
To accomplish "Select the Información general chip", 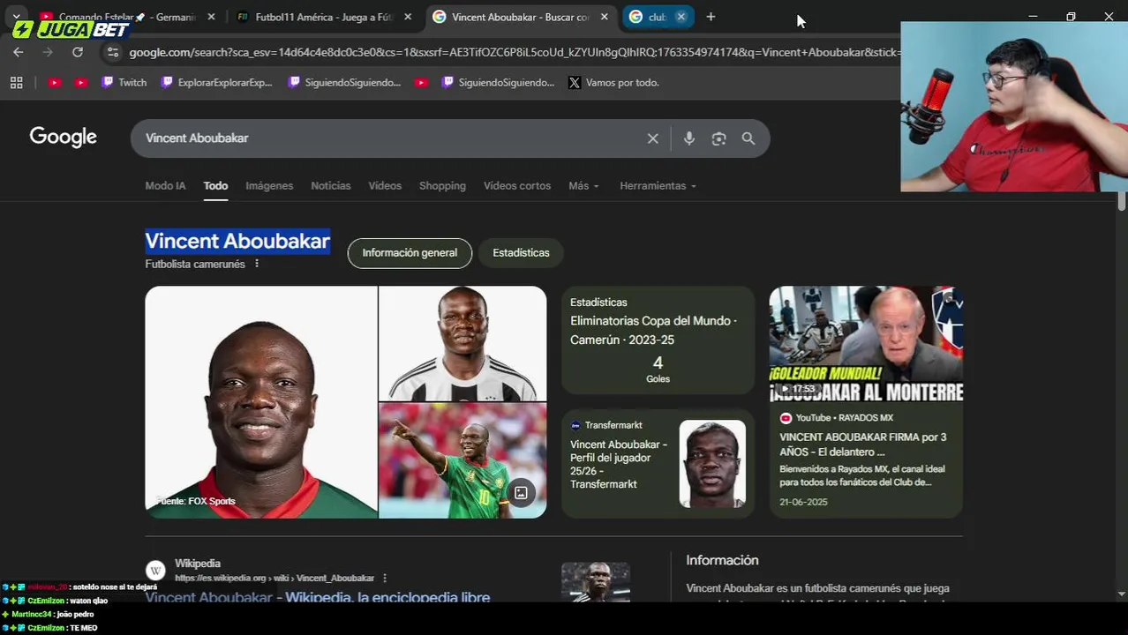I will click(410, 253).
